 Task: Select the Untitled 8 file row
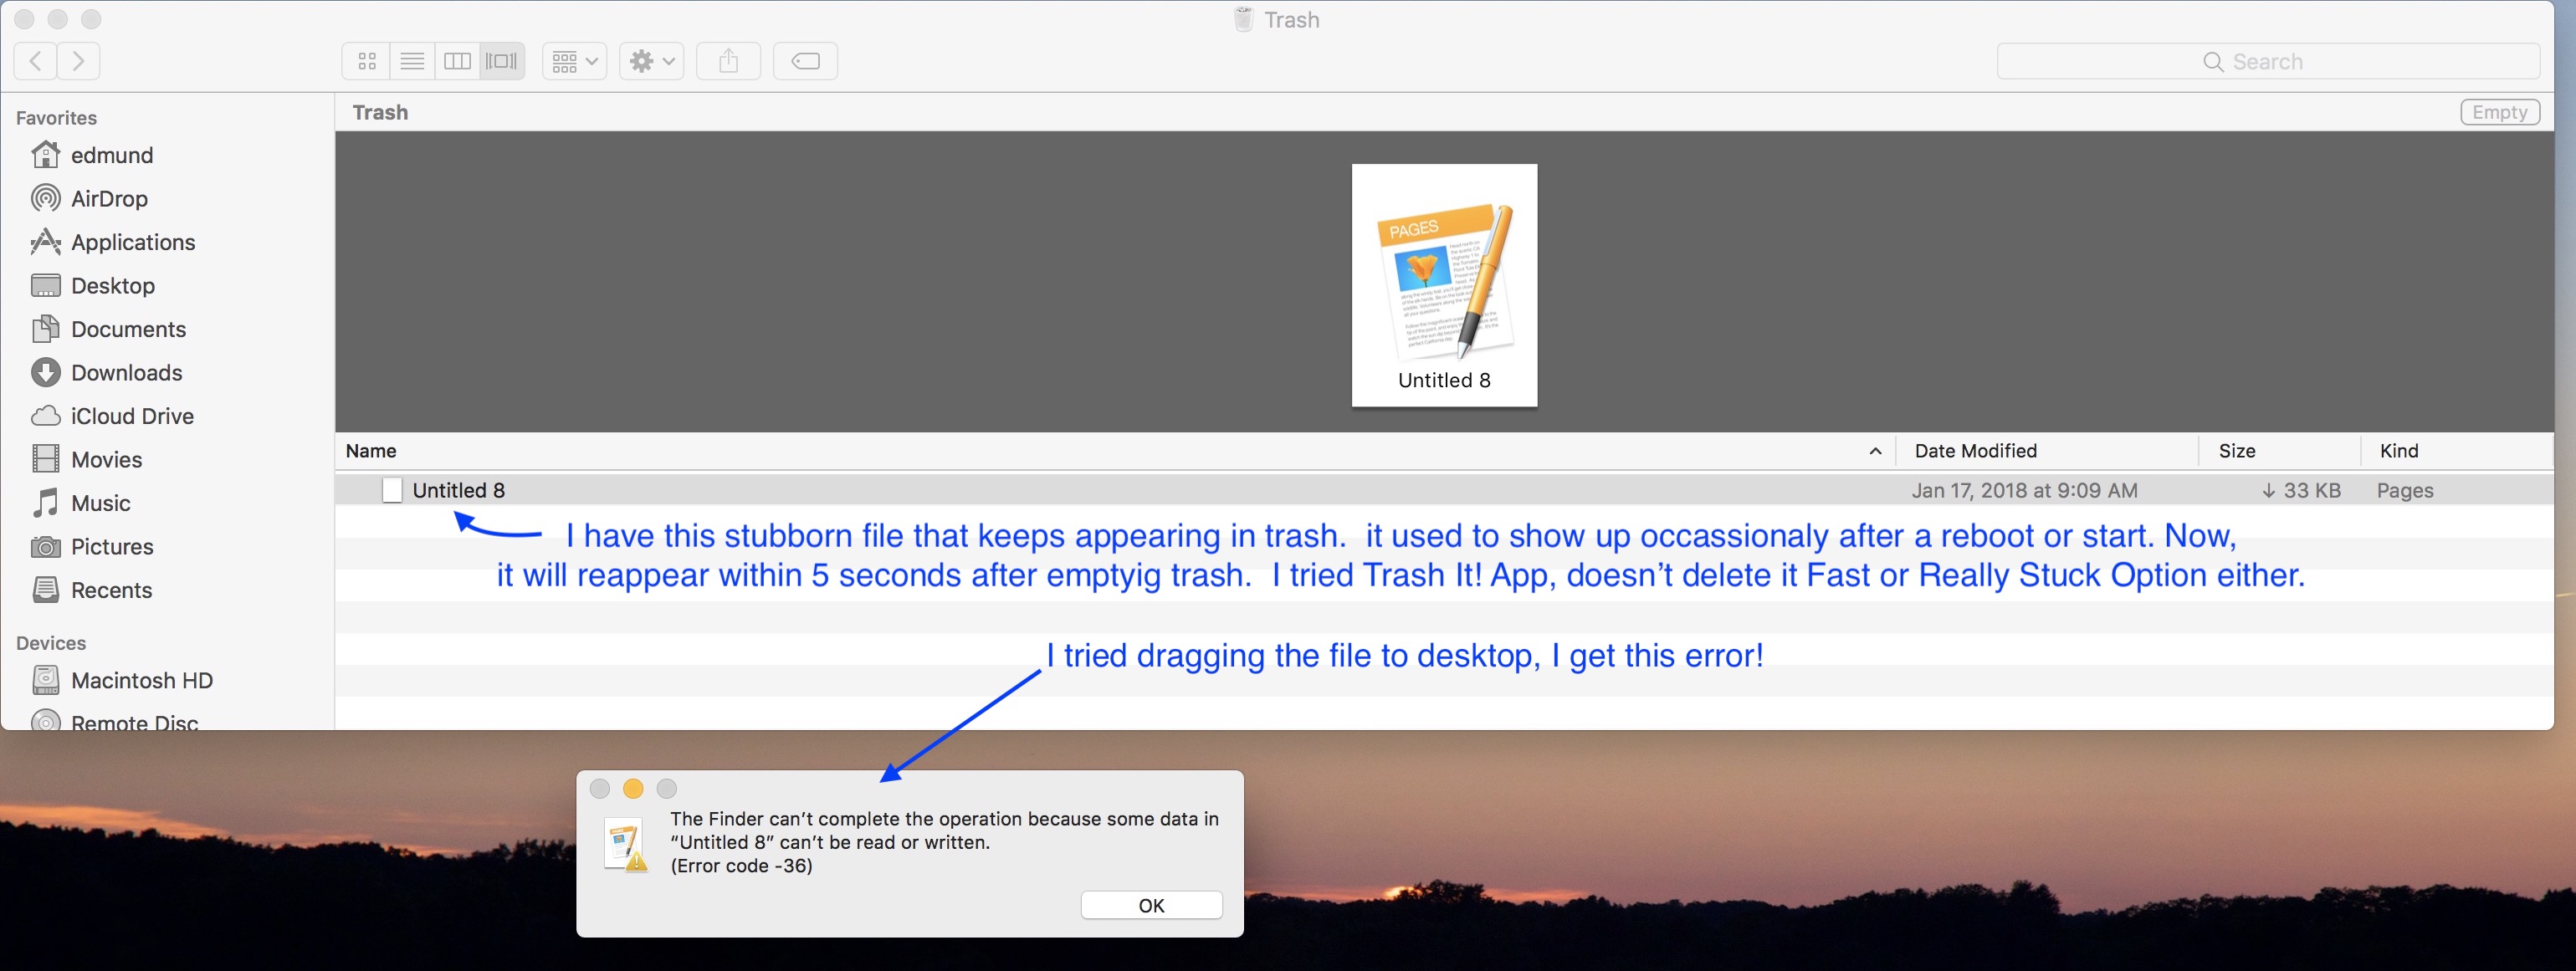pyautogui.click(x=1444, y=490)
